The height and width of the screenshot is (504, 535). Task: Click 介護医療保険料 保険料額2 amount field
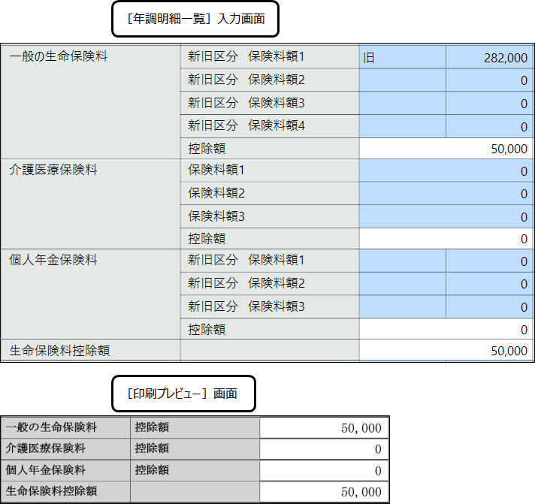click(x=446, y=193)
